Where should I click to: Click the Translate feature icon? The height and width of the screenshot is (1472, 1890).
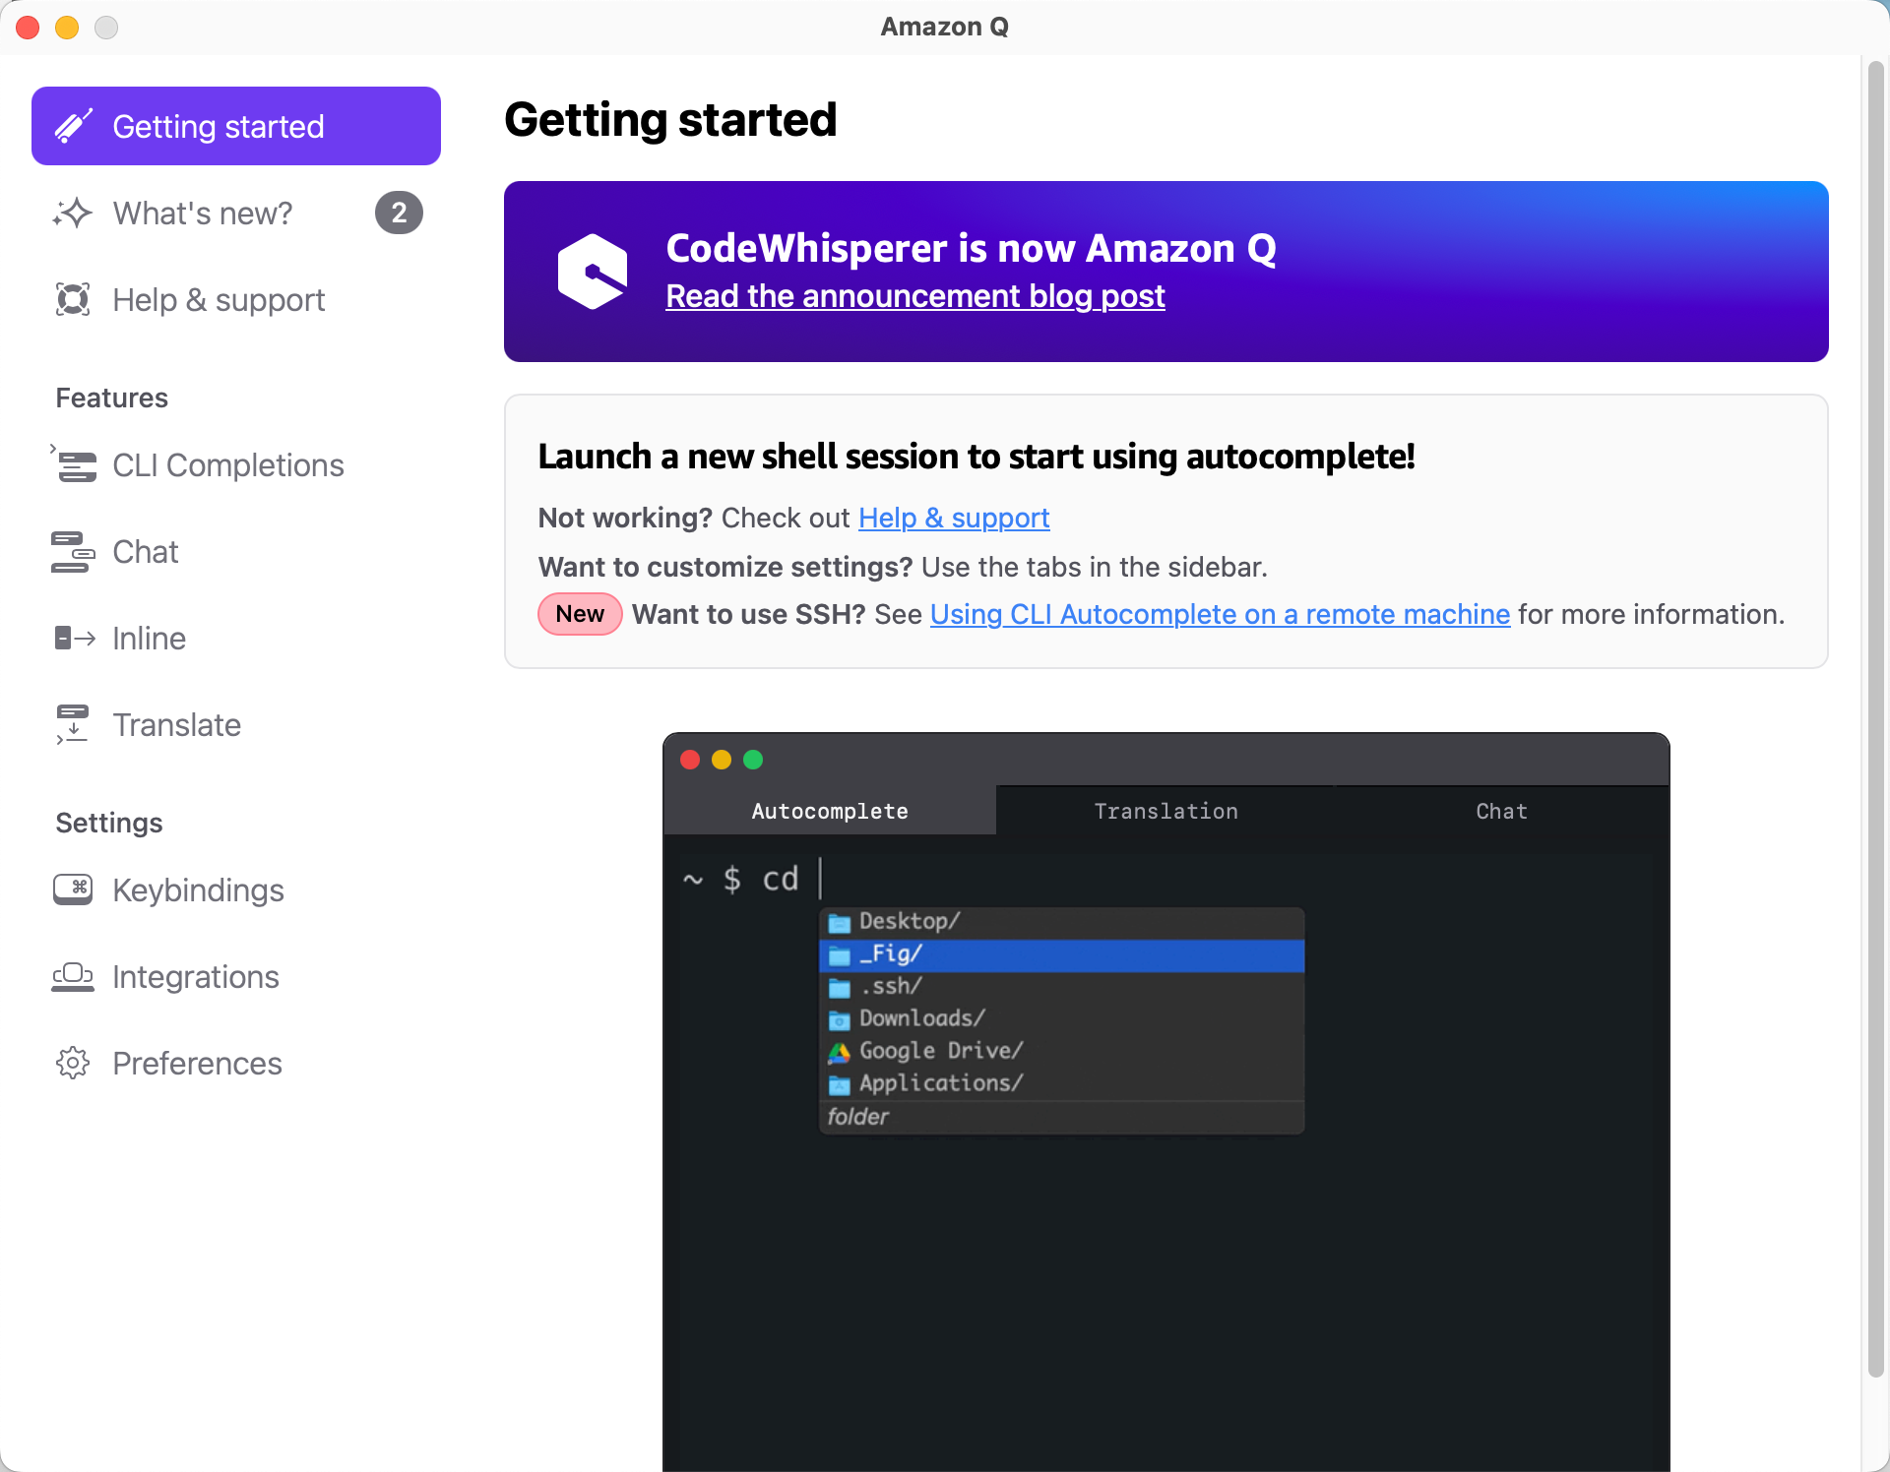click(x=73, y=724)
